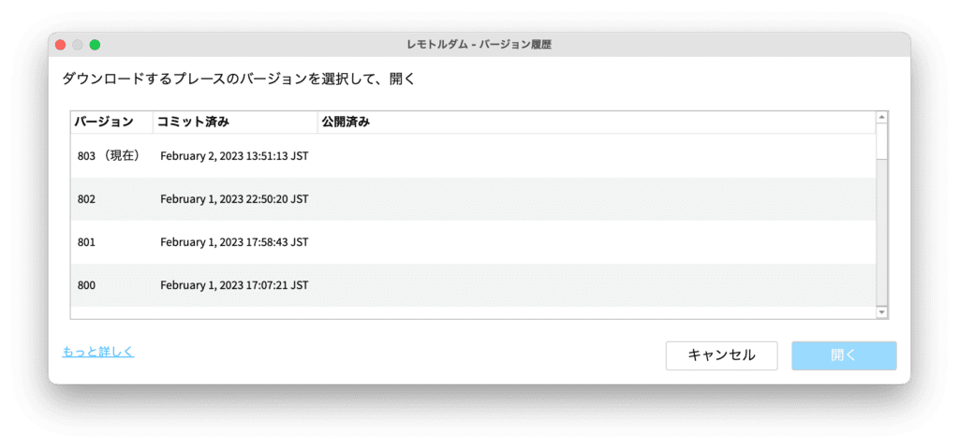
Task: Click the レモトルダム - バージョン履歴 title bar
Action: pos(479,45)
